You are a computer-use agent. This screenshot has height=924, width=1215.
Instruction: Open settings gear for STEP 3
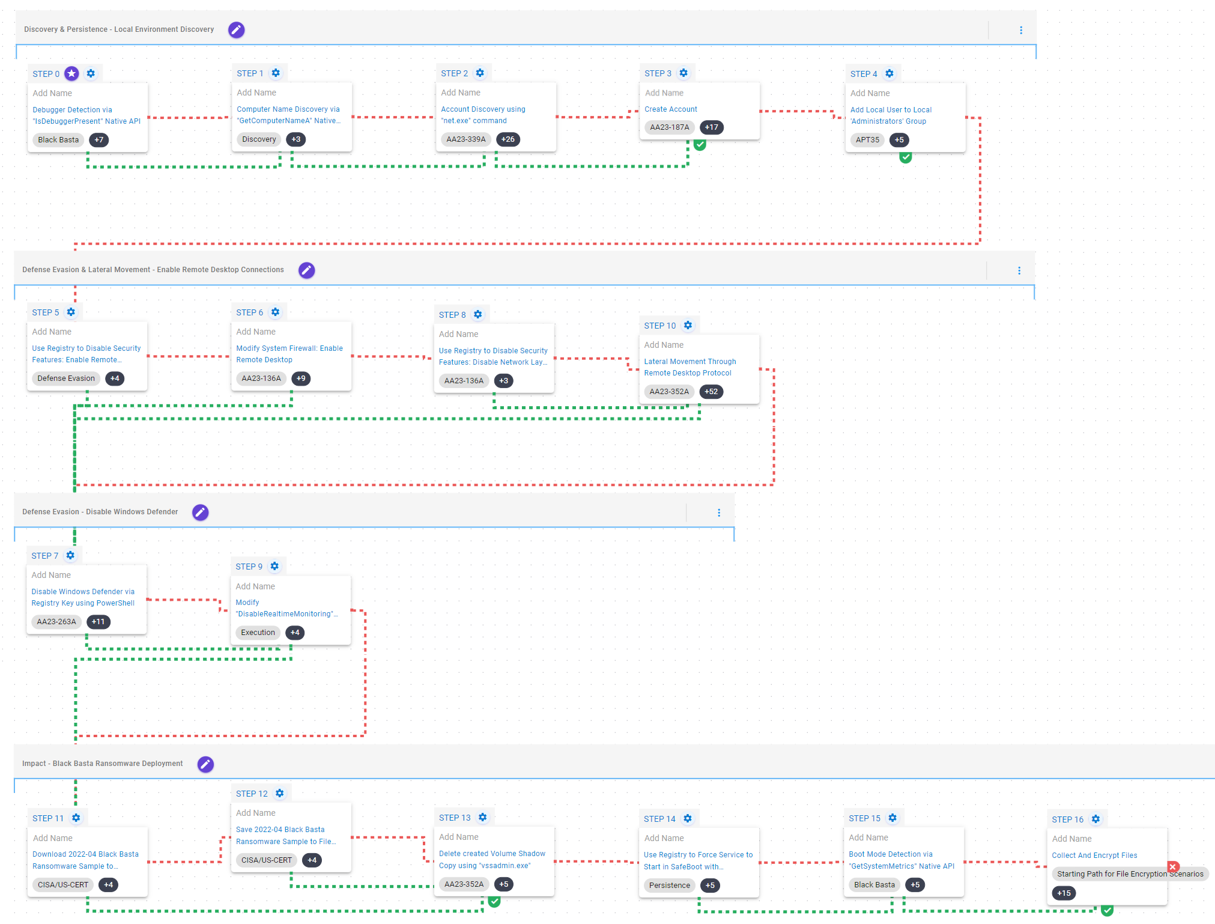(683, 73)
